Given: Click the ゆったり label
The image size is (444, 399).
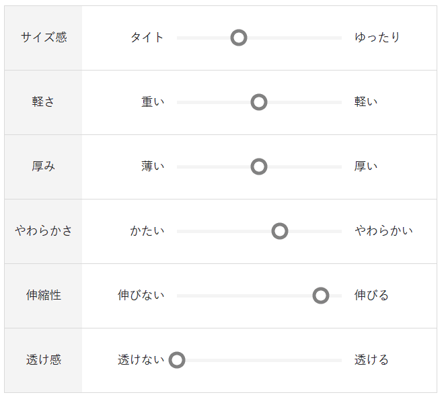Looking at the screenshot, I should [377, 38].
